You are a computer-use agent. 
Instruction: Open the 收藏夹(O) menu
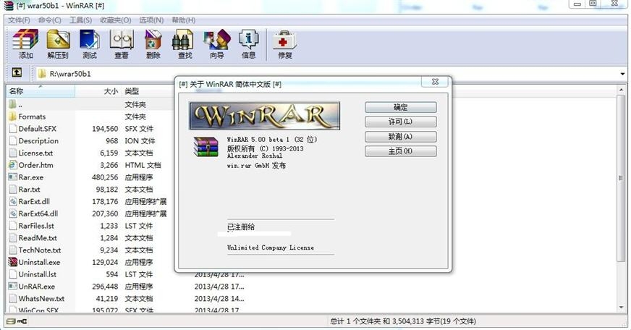(116, 20)
